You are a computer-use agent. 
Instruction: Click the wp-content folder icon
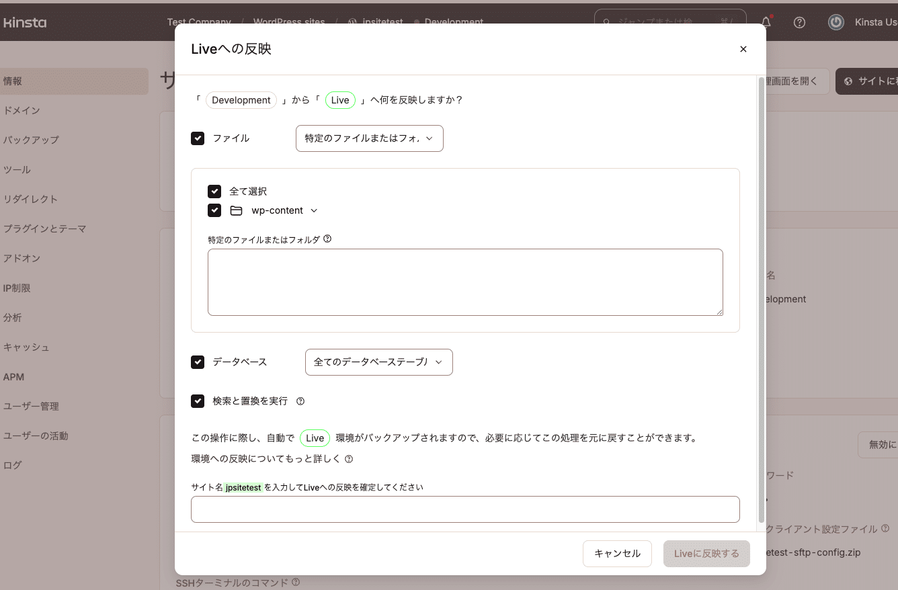tap(236, 210)
